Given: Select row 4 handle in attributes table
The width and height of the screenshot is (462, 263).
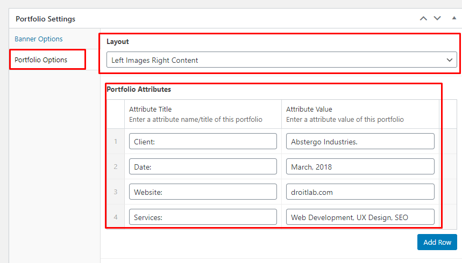Looking at the screenshot, I should point(115,217).
